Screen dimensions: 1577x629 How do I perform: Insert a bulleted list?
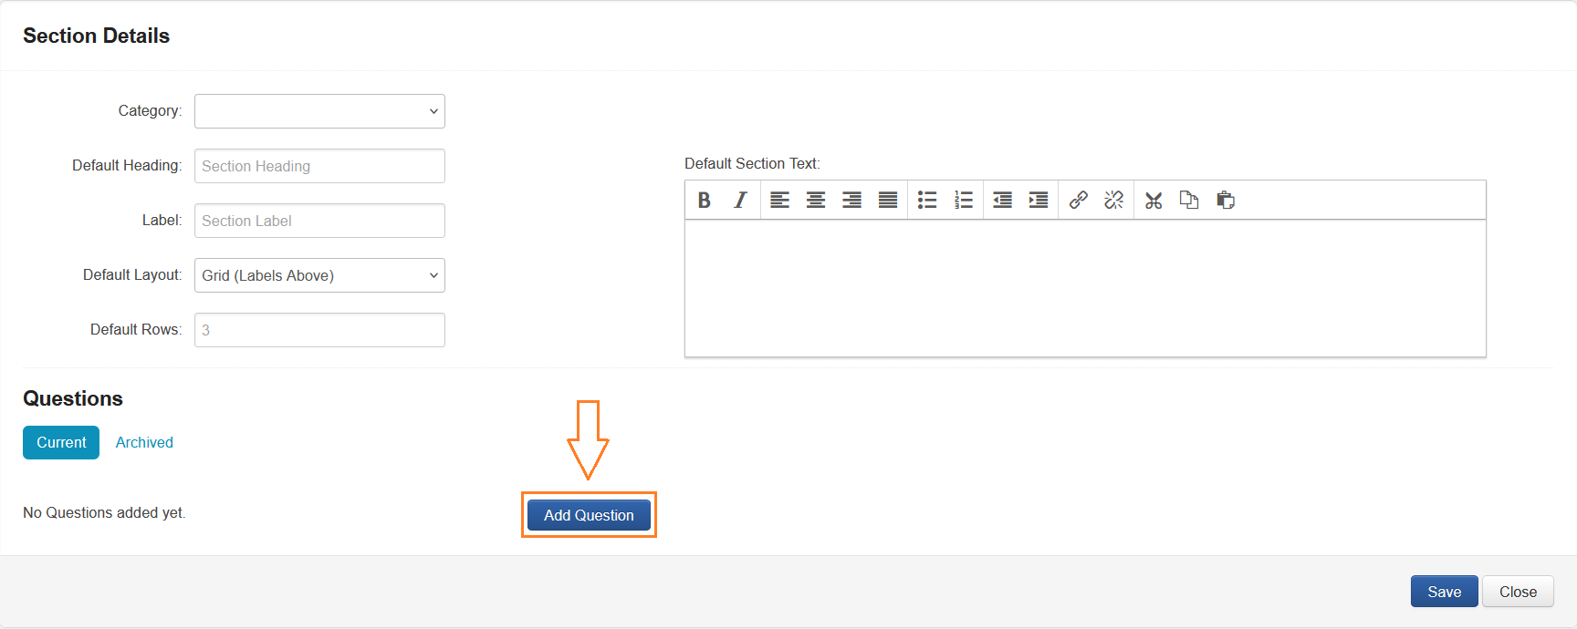point(927,201)
